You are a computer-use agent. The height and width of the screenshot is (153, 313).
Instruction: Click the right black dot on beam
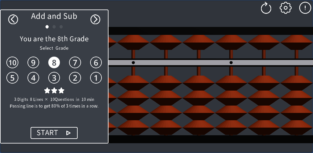tap(231, 63)
